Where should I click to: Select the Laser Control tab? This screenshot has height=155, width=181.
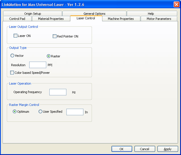(x=86, y=18)
